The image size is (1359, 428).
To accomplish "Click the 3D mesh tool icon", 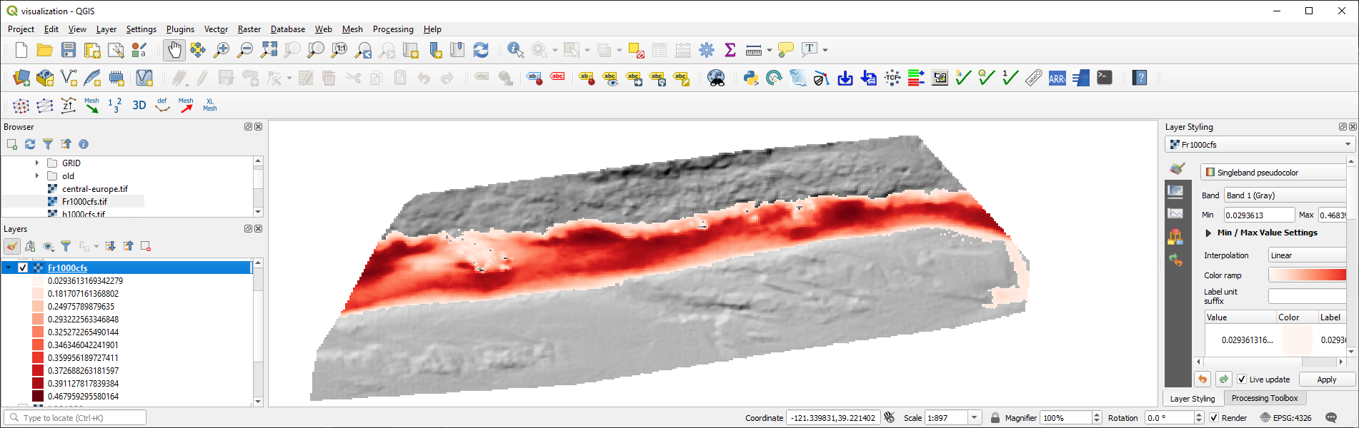I will pos(139,106).
